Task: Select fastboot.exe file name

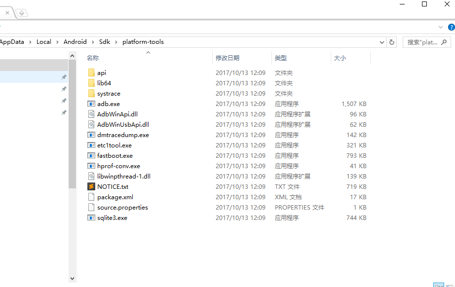Action: tap(115, 156)
